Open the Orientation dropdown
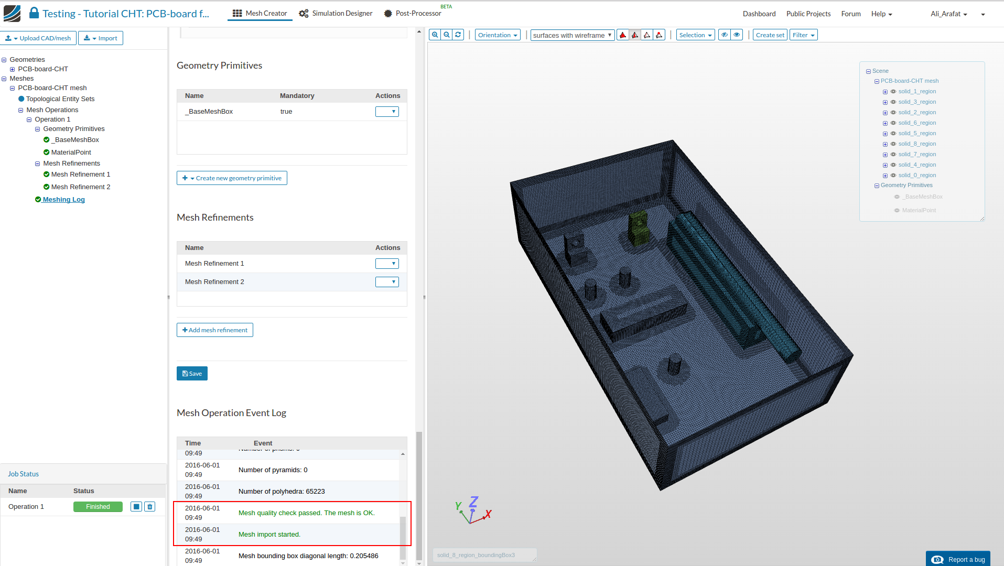The height and width of the screenshot is (566, 1004). click(498, 35)
